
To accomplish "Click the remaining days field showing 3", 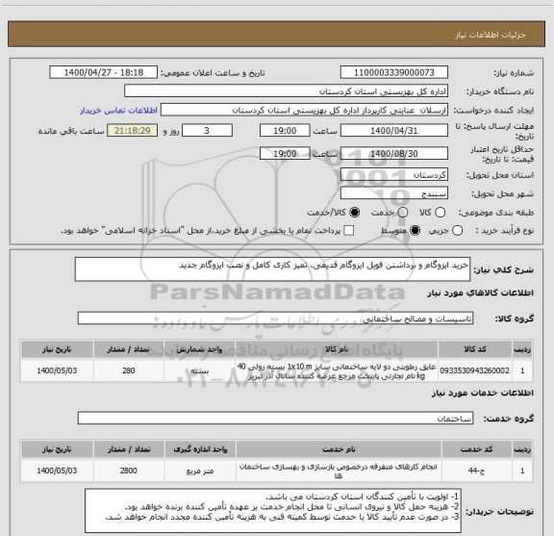I will (207, 131).
